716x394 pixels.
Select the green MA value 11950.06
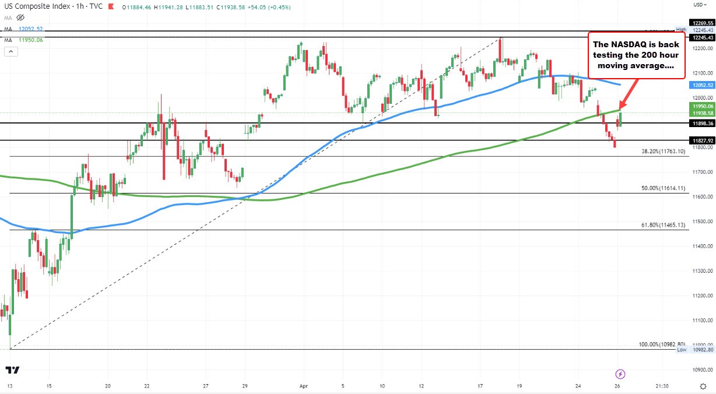[31, 40]
